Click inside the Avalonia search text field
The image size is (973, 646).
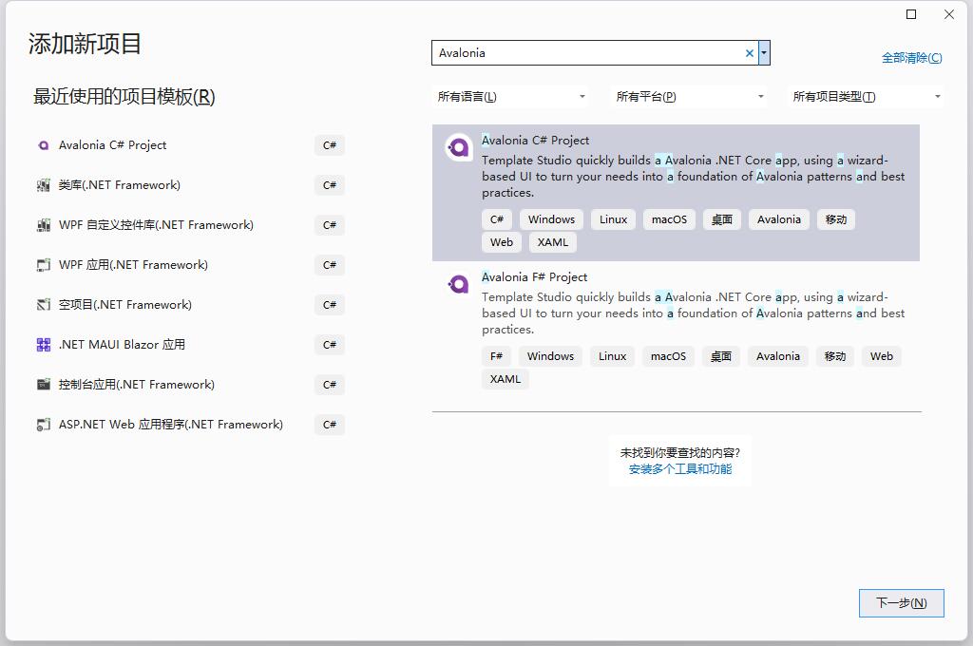point(584,53)
